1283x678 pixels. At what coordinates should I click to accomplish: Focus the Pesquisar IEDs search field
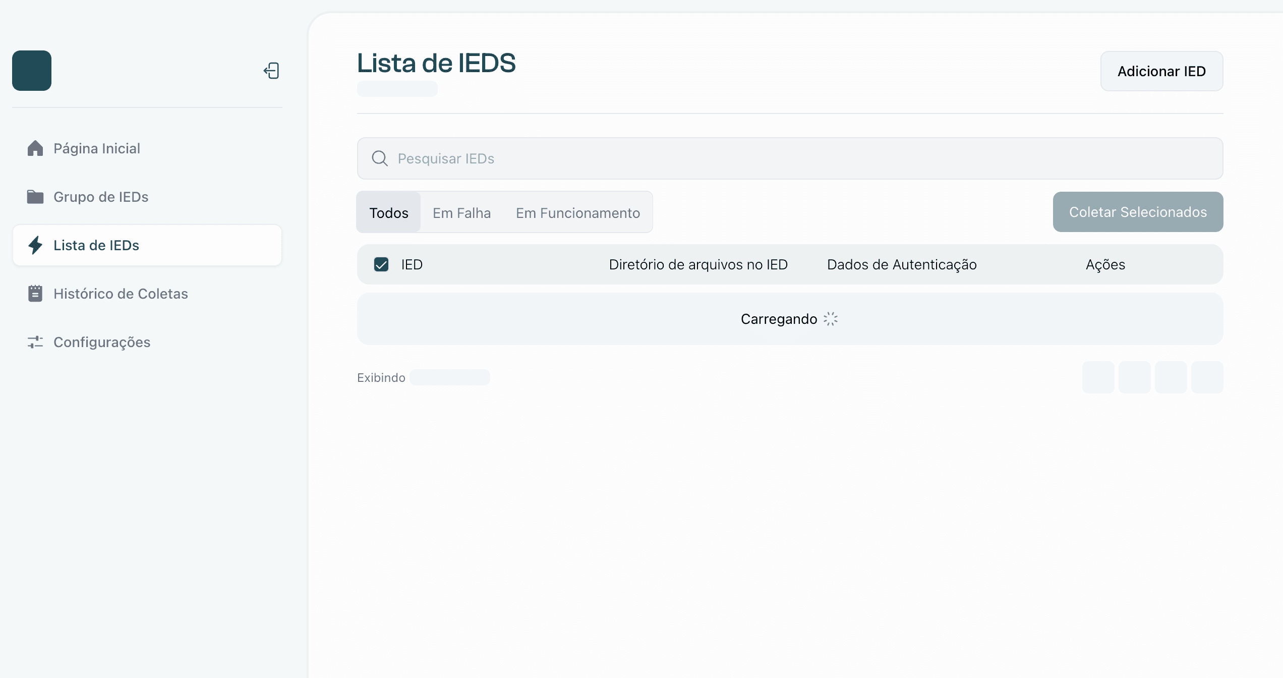coord(790,158)
